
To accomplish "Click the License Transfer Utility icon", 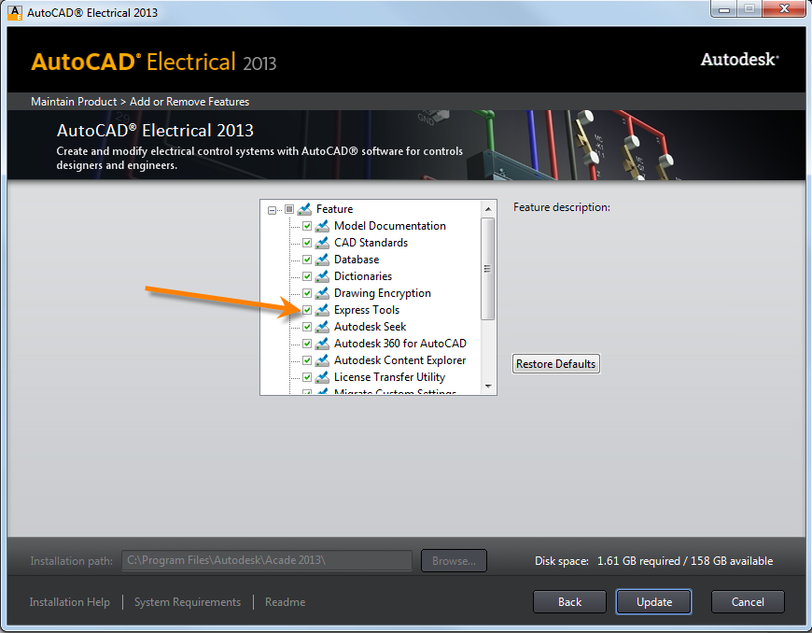I will click(322, 377).
